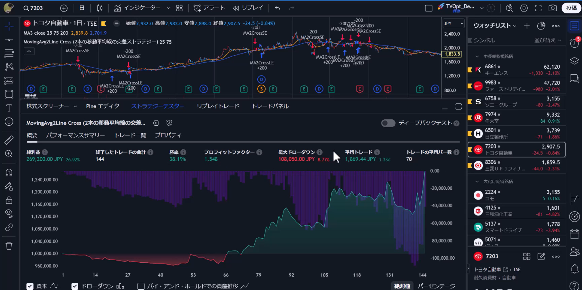Click the 投稿 publish button
The height and width of the screenshot is (290, 582).
click(571, 8)
